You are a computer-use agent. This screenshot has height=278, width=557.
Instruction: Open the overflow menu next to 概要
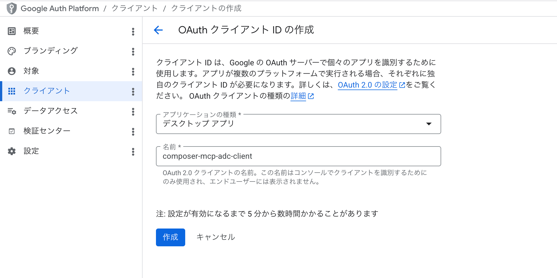click(x=133, y=32)
